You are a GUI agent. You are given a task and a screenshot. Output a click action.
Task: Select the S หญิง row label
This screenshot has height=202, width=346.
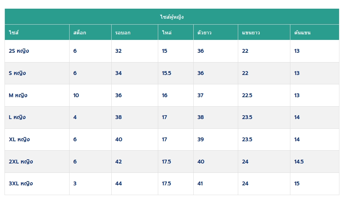(x=17, y=73)
